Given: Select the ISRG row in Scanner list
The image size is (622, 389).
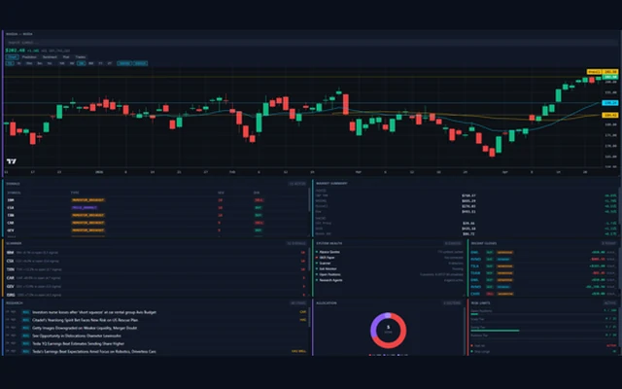Looking at the screenshot, I should pyautogui.click(x=156, y=295).
